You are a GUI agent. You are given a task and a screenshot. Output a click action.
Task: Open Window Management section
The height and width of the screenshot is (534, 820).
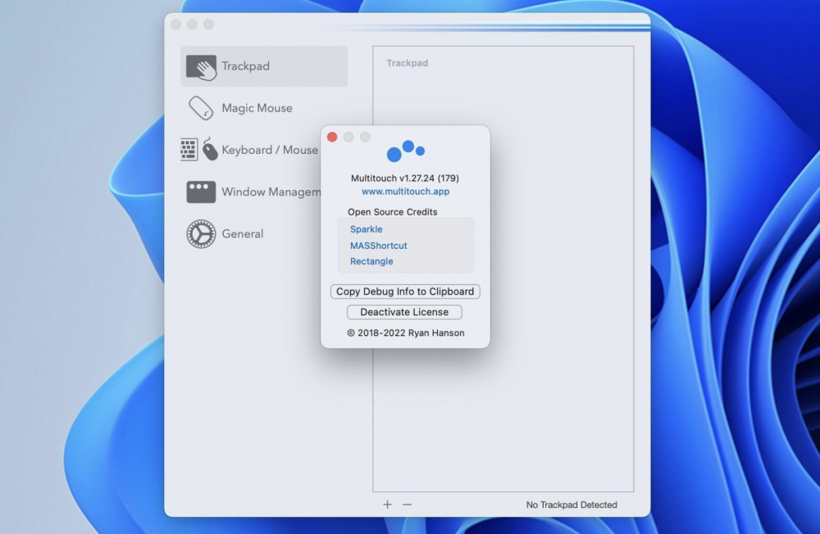pos(250,192)
